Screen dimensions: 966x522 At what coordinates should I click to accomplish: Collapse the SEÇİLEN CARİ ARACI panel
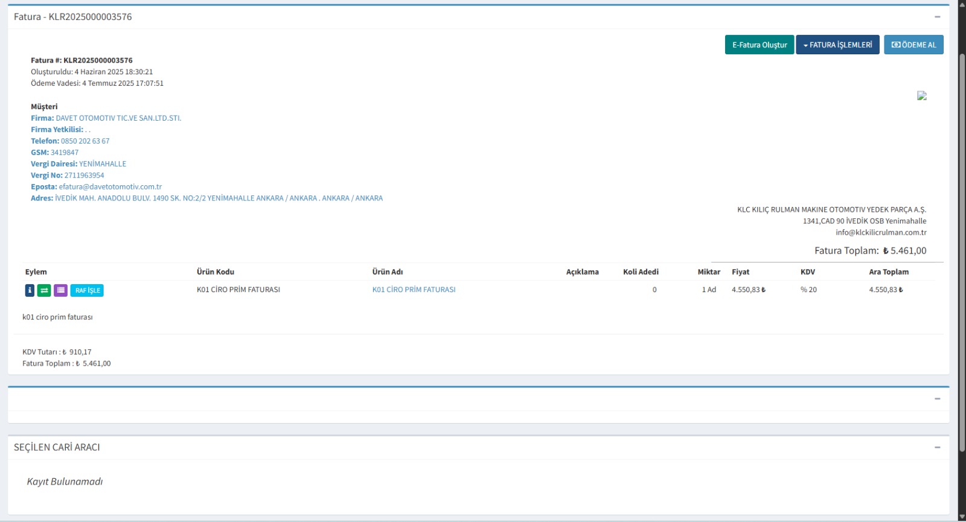click(x=937, y=447)
